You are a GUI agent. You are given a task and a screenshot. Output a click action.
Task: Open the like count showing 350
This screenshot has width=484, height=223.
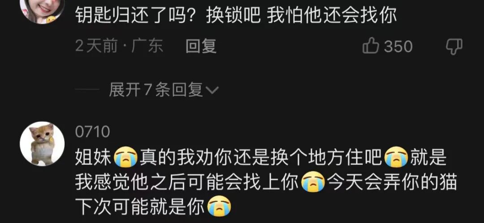click(398, 46)
